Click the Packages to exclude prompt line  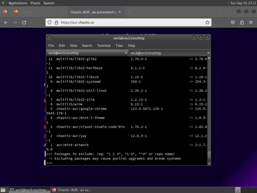click(111, 154)
